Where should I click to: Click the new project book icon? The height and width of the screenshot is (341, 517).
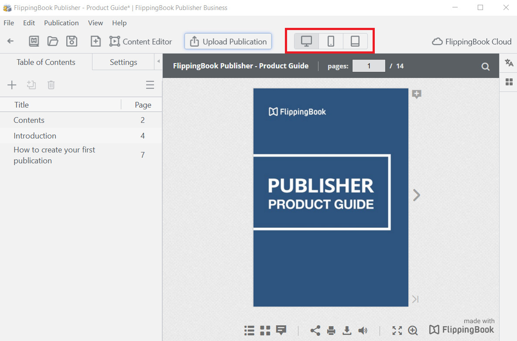coord(34,41)
